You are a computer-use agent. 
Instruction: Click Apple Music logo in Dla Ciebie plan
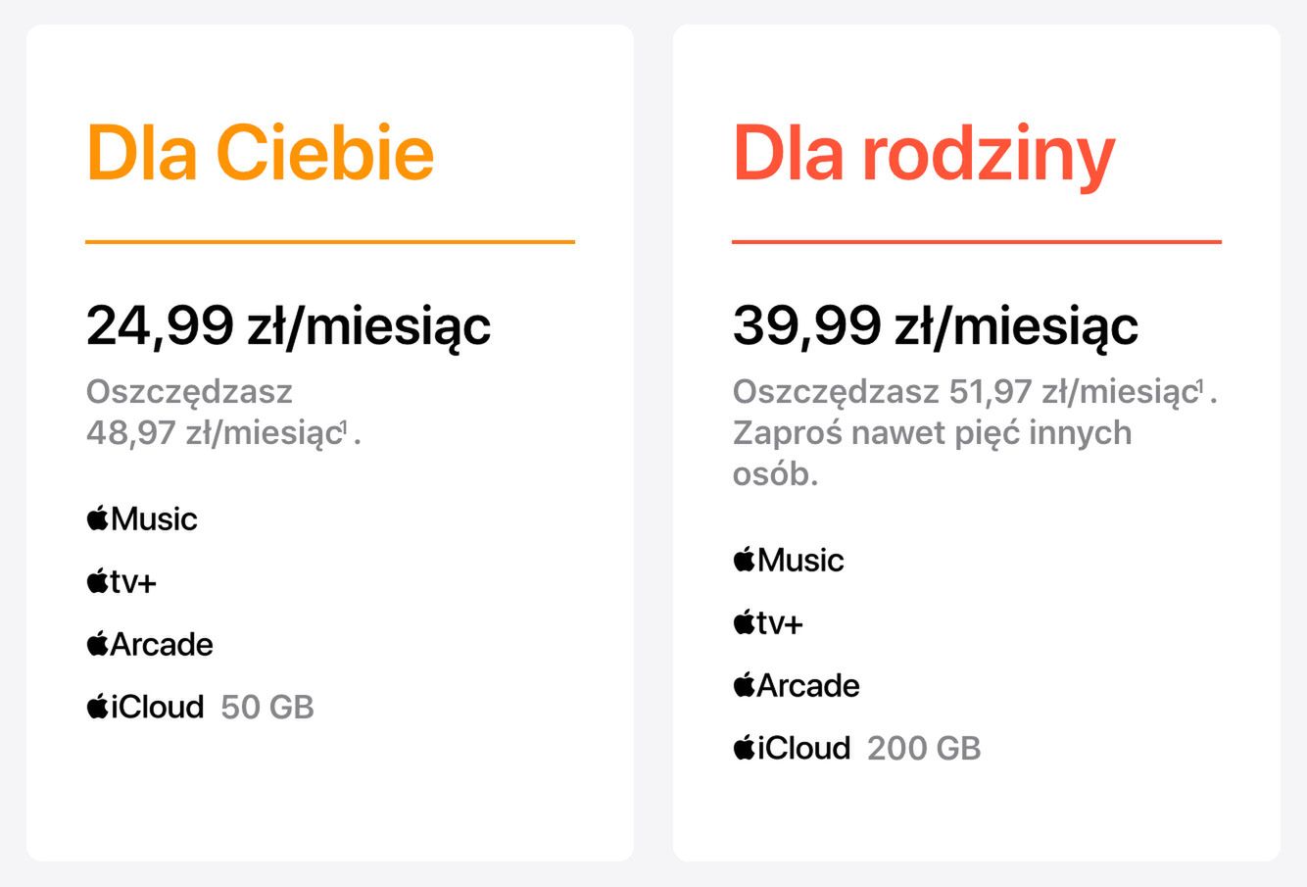tap(142, 518)
